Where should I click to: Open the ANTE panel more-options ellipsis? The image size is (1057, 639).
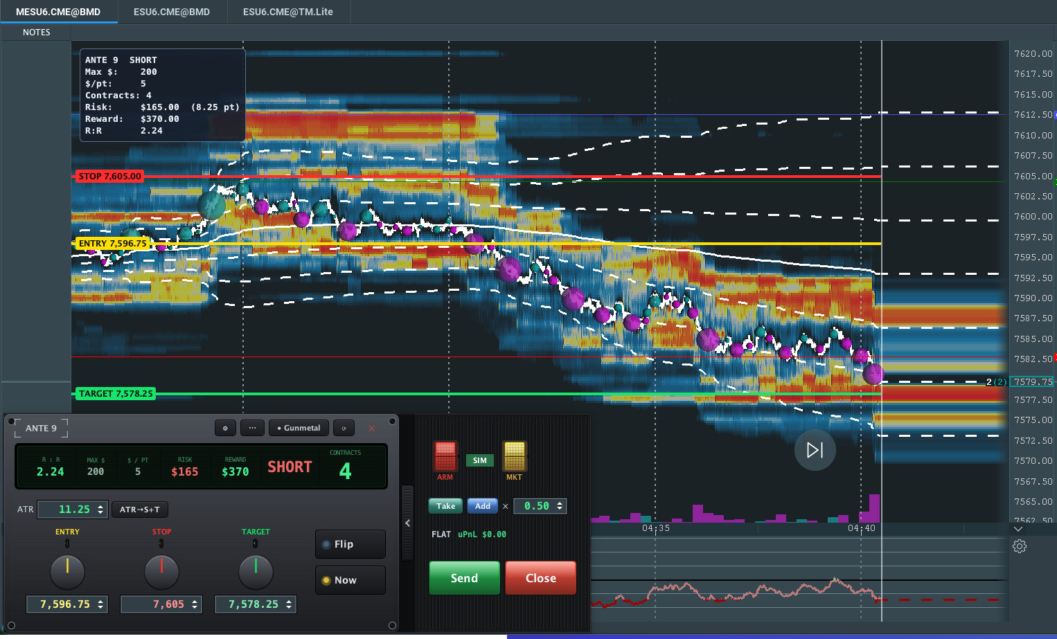click(x=252, y=428)
